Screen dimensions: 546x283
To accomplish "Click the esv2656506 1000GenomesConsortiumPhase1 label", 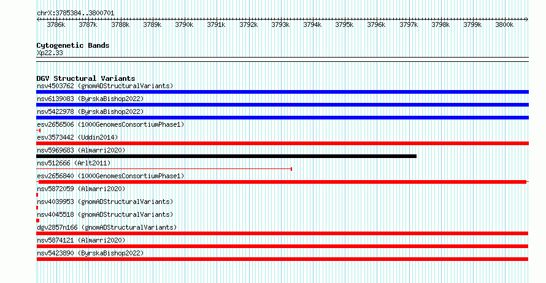I will click(x=110, y=124).
